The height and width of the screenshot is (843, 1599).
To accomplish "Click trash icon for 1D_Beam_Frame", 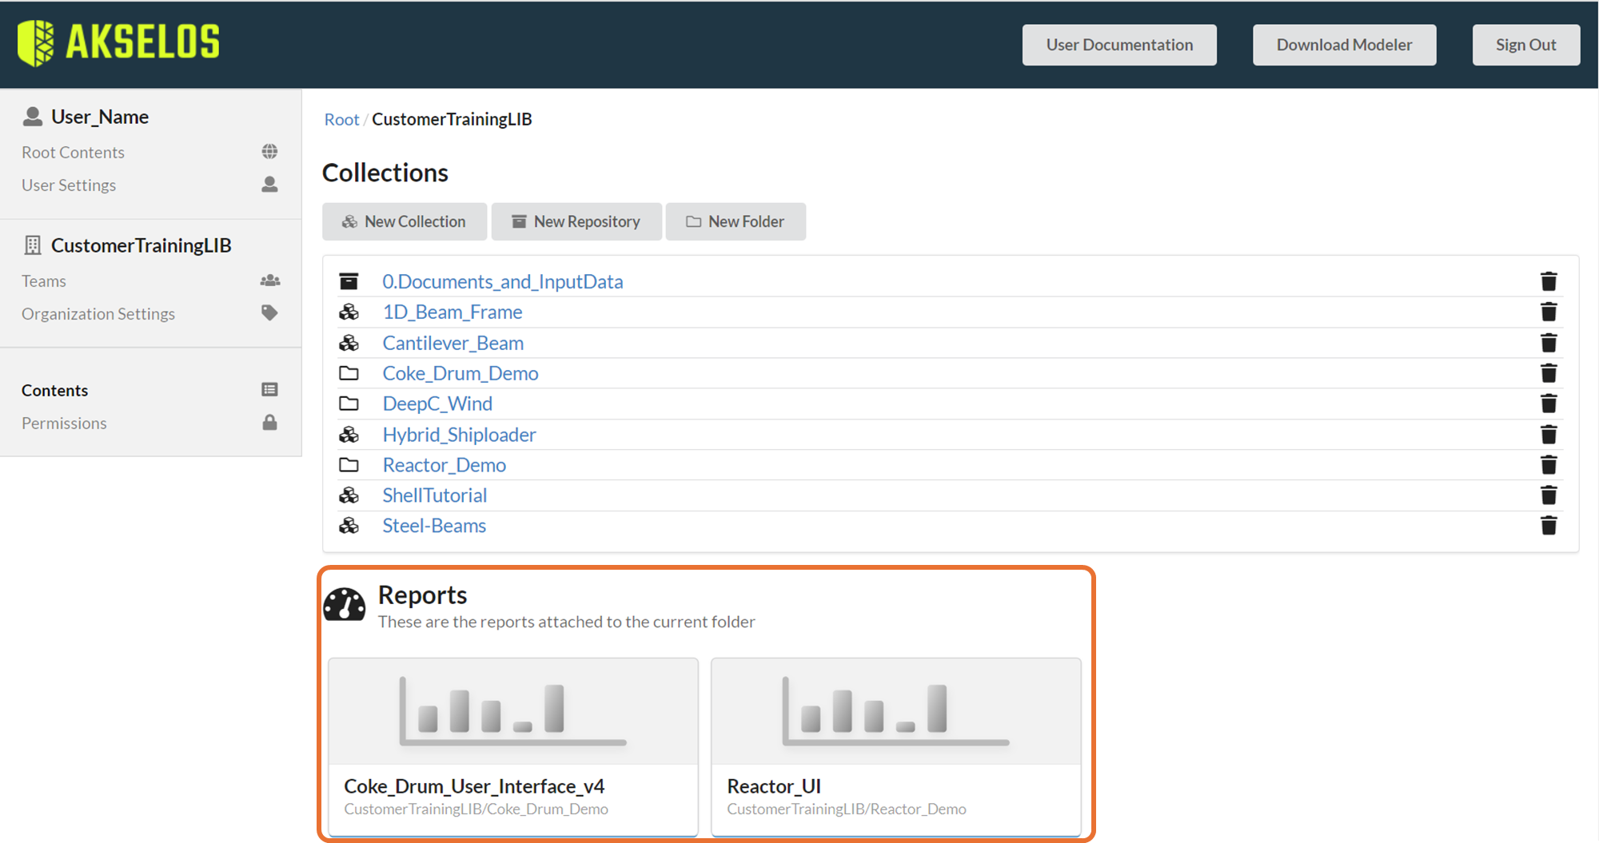I will tap(1549, 312).
